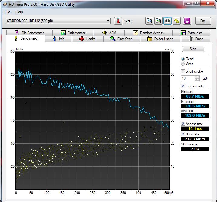Viewport: 217px width, 202px height.
Task: Open the File menu
Action: 7,12
